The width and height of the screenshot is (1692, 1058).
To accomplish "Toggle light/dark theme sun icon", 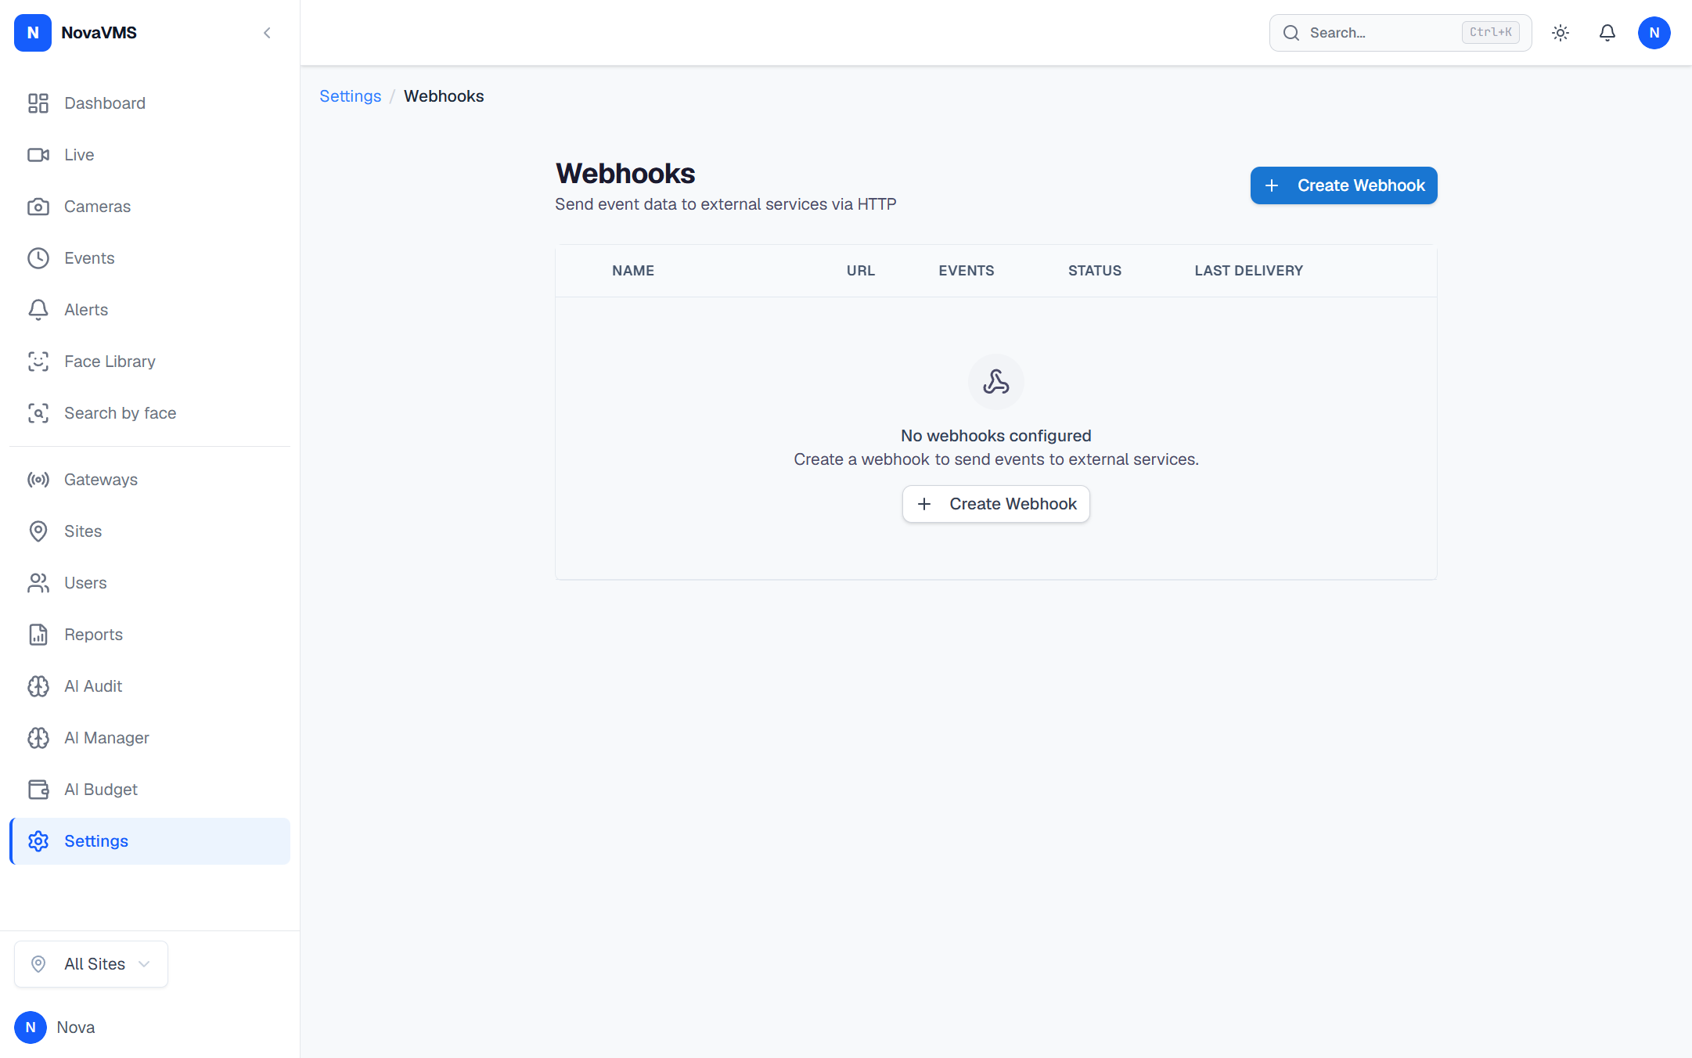I will click(1561, 33).
